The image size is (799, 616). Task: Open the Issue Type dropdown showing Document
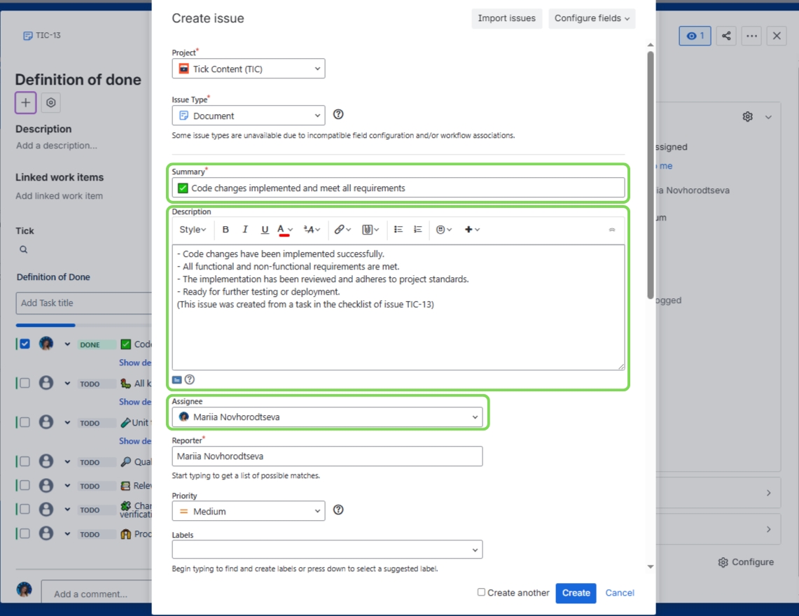click(x=249, y=115)
